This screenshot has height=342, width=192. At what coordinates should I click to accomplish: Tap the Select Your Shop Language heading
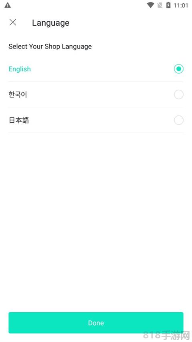(x=50, y=47)
